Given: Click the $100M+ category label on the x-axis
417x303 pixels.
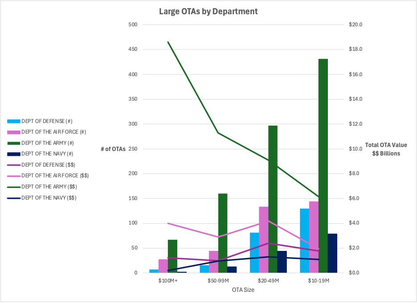Looking at the screenshot, I should pyautogui.click(x=169, y=280).
